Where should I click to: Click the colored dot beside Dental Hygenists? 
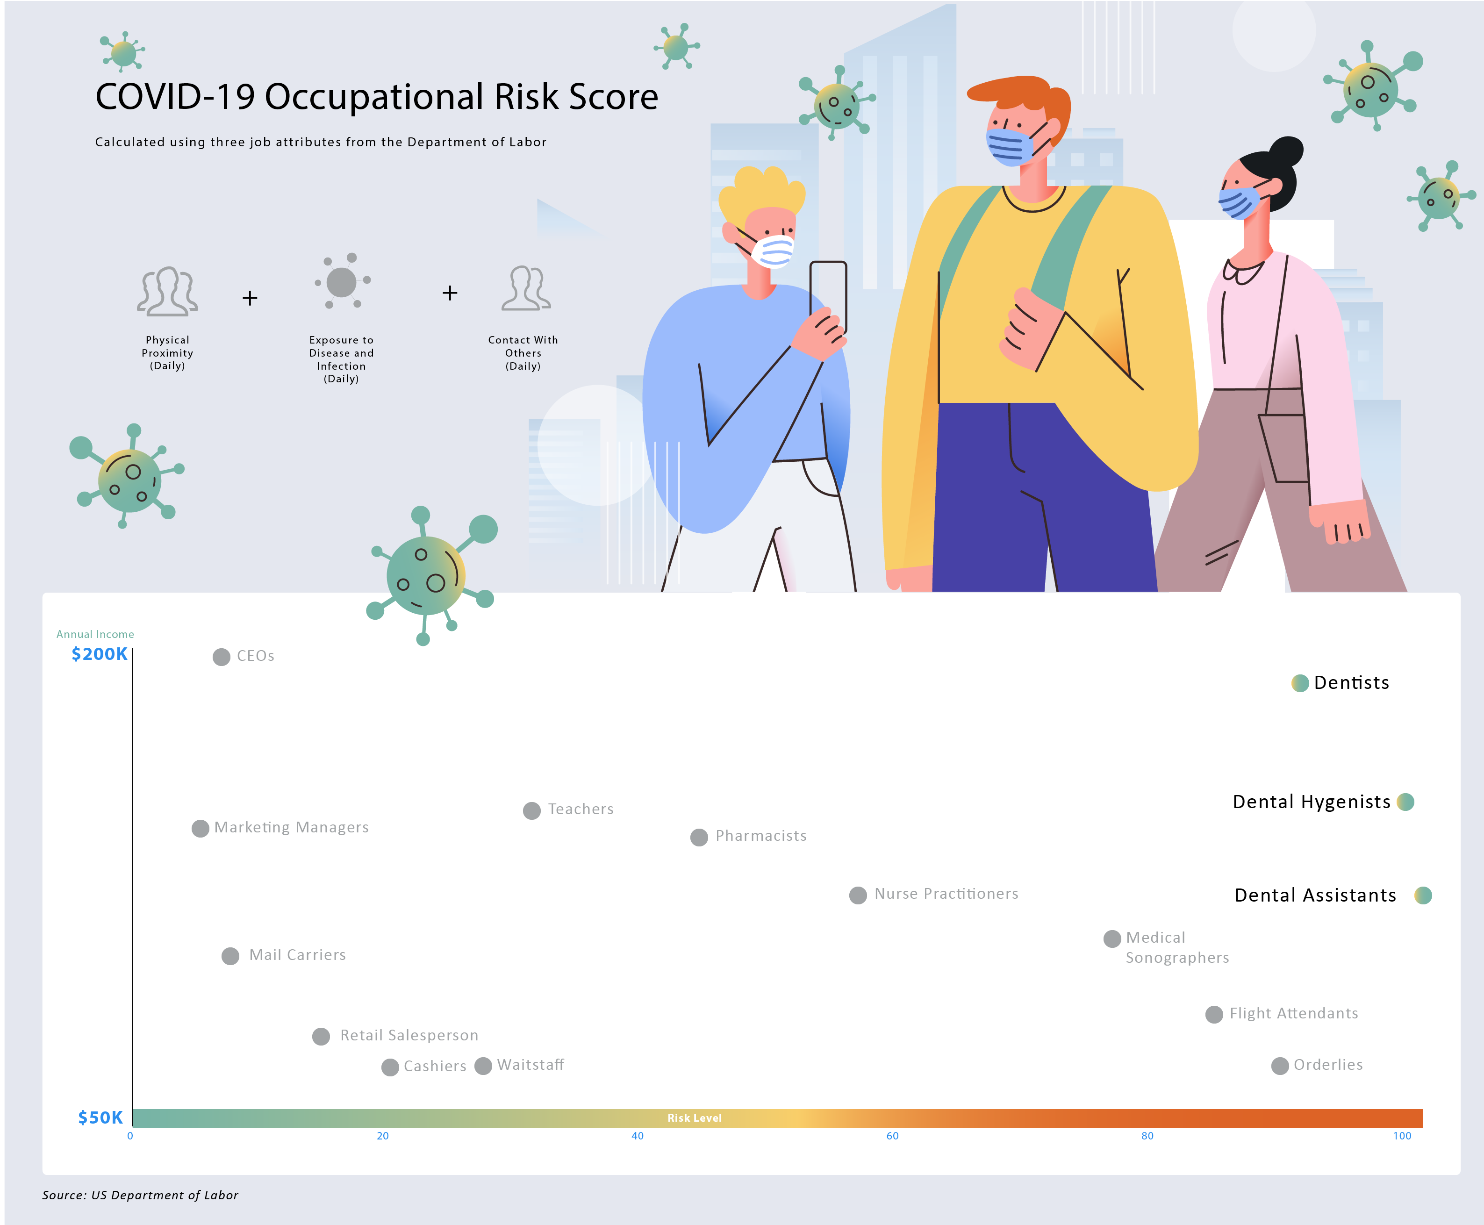tap(1405, 802)
